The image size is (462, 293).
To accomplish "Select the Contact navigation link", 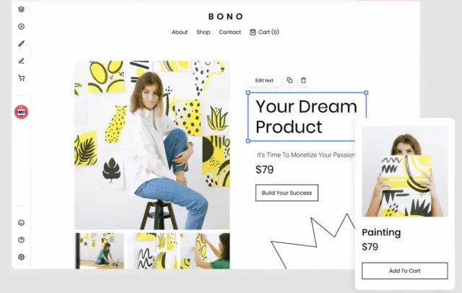I will pyautogui.click(x=230, y=32).
